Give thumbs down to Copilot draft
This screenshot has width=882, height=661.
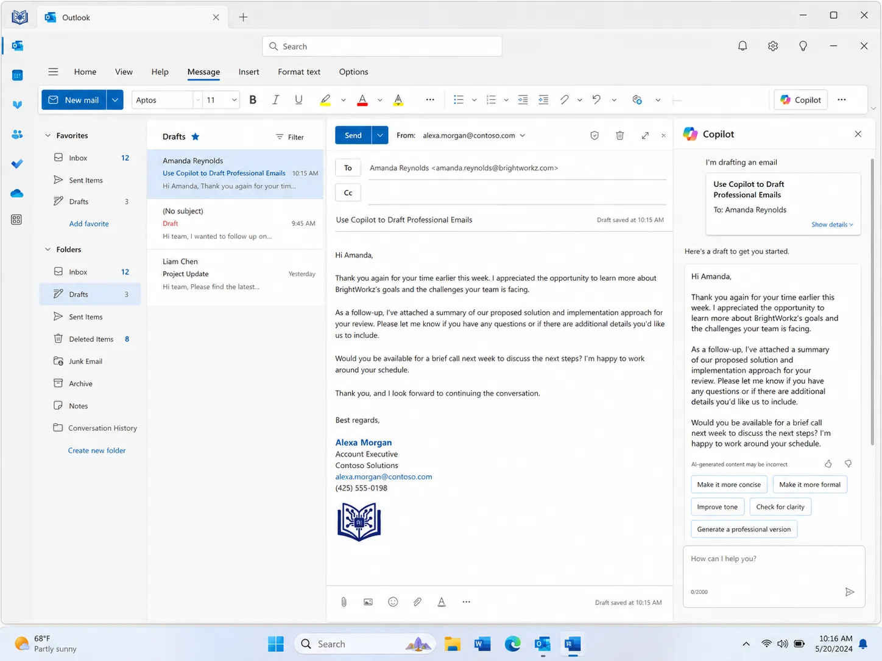(848, 464)
